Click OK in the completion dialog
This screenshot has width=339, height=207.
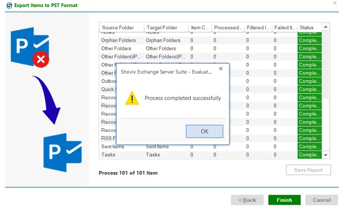pos(204,131)
